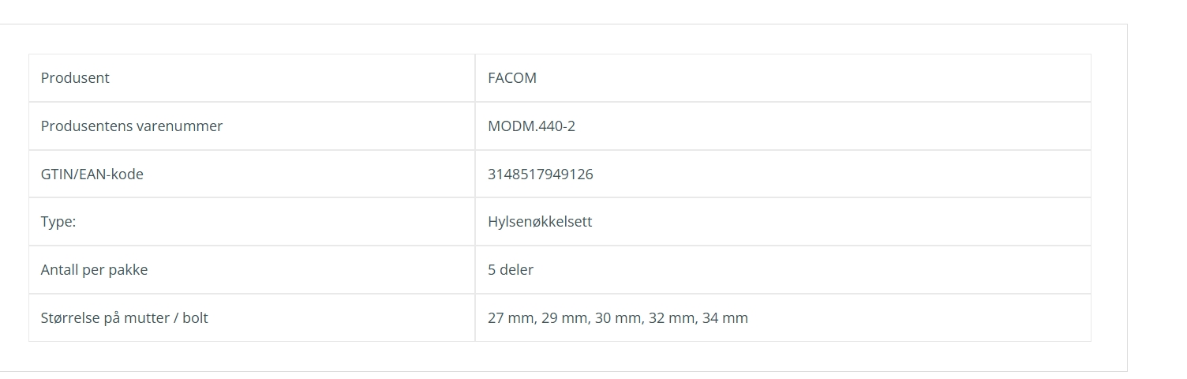
Task: Click the 29 mm size text
Action: coord(564,318)
